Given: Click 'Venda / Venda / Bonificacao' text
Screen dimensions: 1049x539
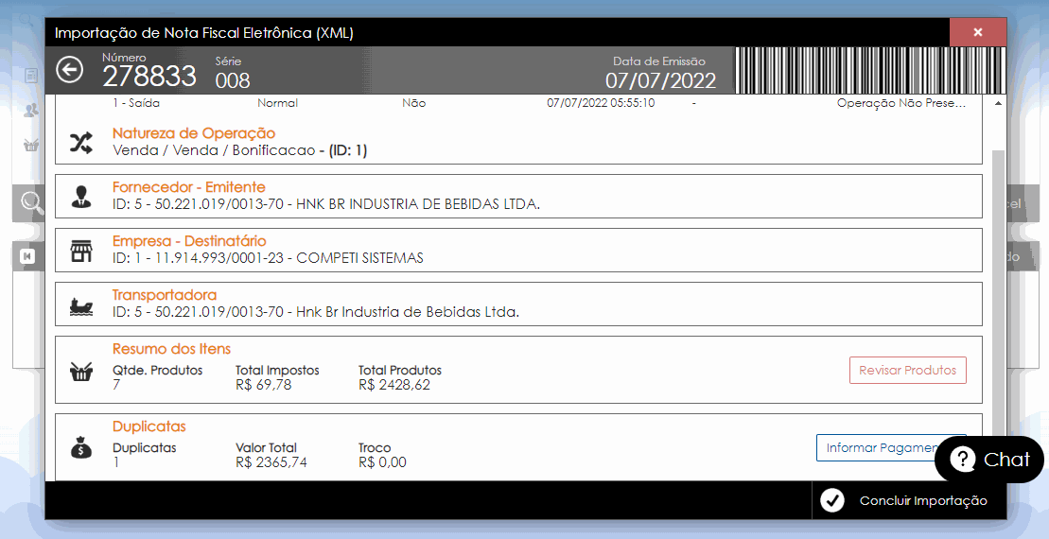Looking at the screenshot, I should pyautogui.click(x=214, y=150).
